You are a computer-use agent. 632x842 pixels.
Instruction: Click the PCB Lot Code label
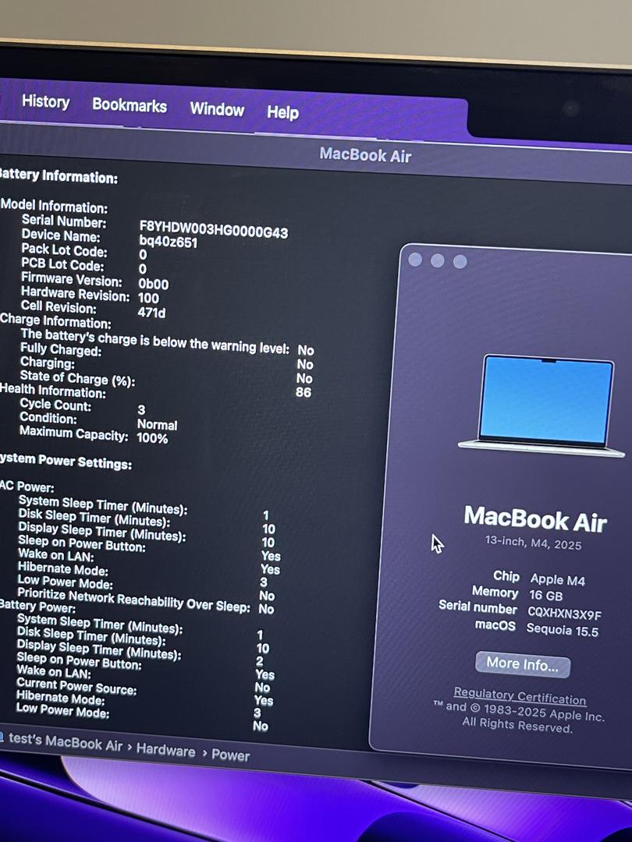(x=62, y=264)
